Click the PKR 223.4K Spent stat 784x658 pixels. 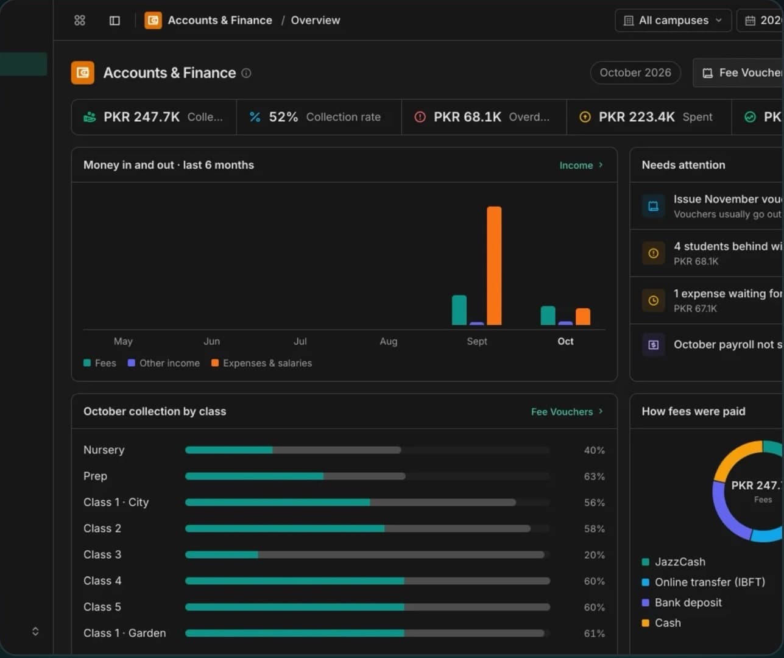pyautogui.click(x=649, y=117)
